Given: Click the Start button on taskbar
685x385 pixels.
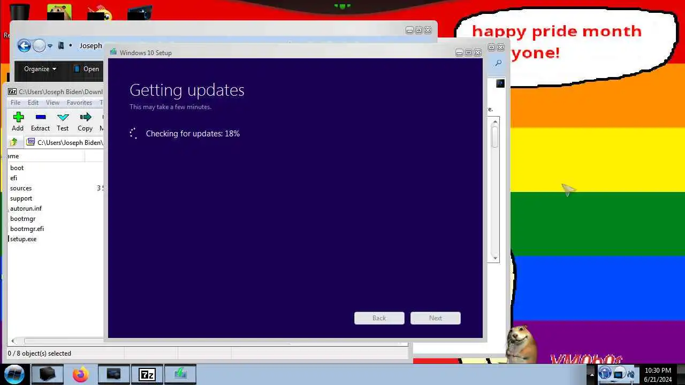Looking at the screenshot, I should pyautogui.click(x=14, y=374).
